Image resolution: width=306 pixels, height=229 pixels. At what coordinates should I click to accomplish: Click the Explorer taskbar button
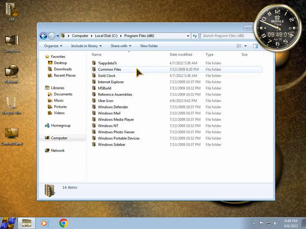point(27,223)
